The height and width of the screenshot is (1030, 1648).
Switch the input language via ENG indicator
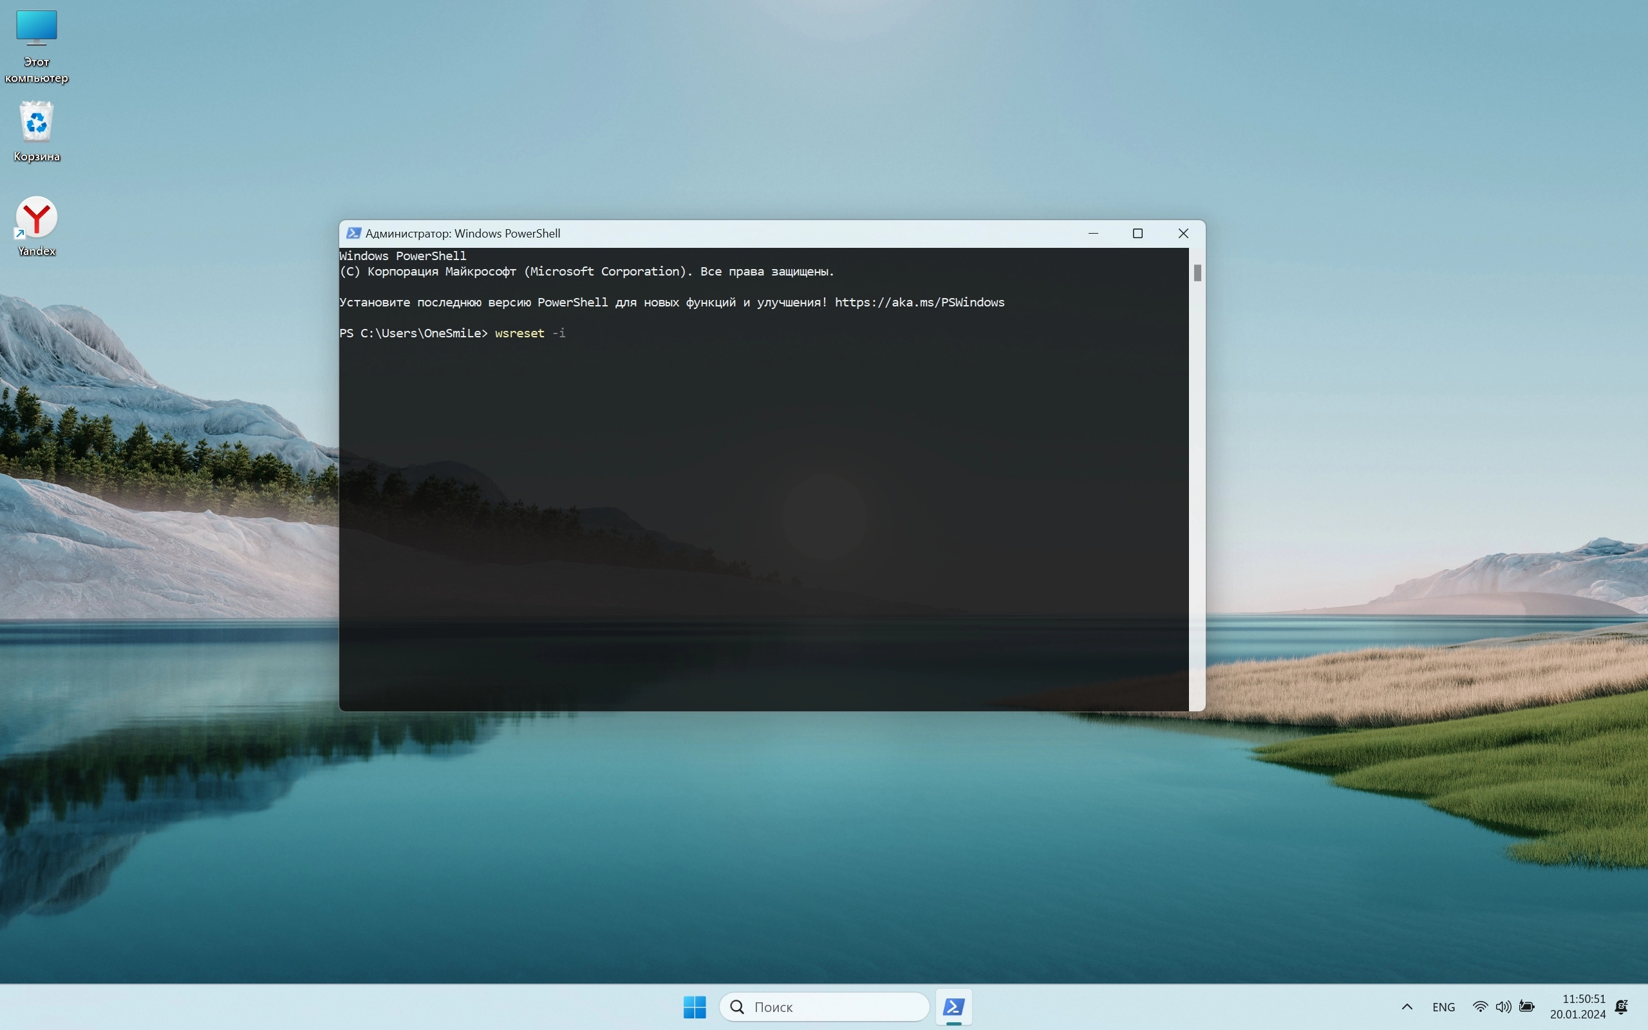click(1443, 1007)
